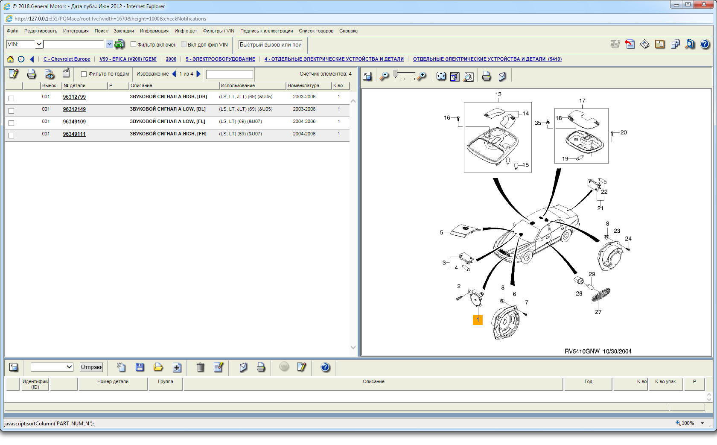
Task: Check the box for part 96312799
Action: [x=12, y=98]
